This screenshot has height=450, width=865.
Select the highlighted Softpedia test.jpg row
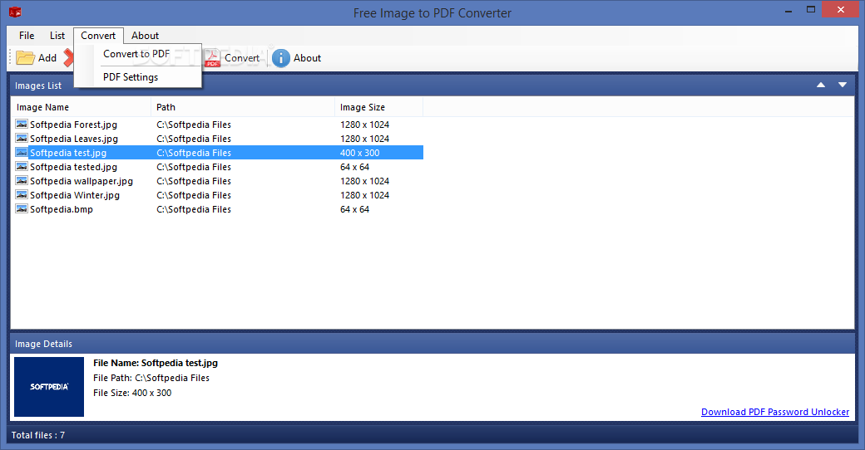pyautogui.click(x=219, y=153)
